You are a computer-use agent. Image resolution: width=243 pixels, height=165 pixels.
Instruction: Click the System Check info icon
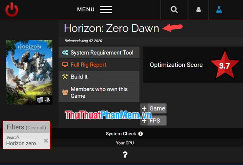[x=140, y=134]
